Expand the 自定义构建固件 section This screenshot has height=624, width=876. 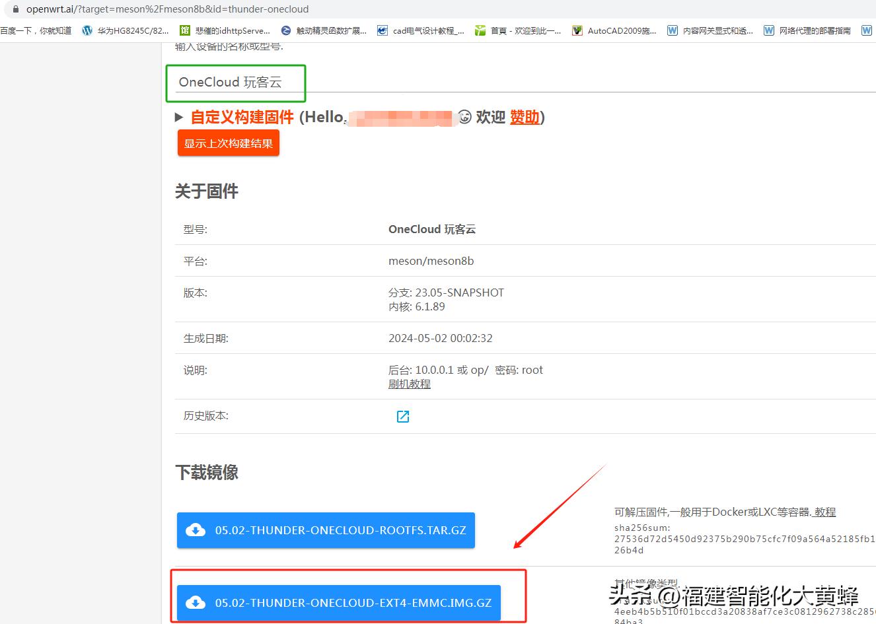[x=179, y=117]
